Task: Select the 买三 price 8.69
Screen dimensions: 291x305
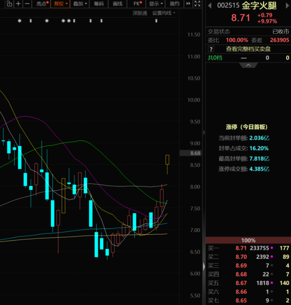Action: [241, 266]
